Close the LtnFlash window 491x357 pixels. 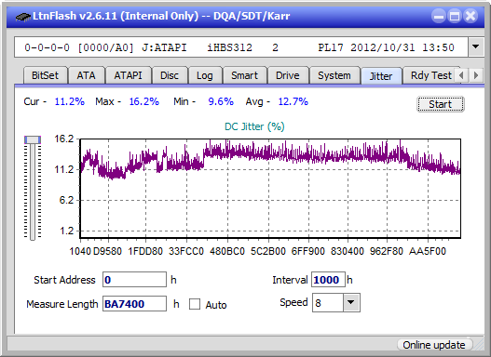tap(471, 16)
